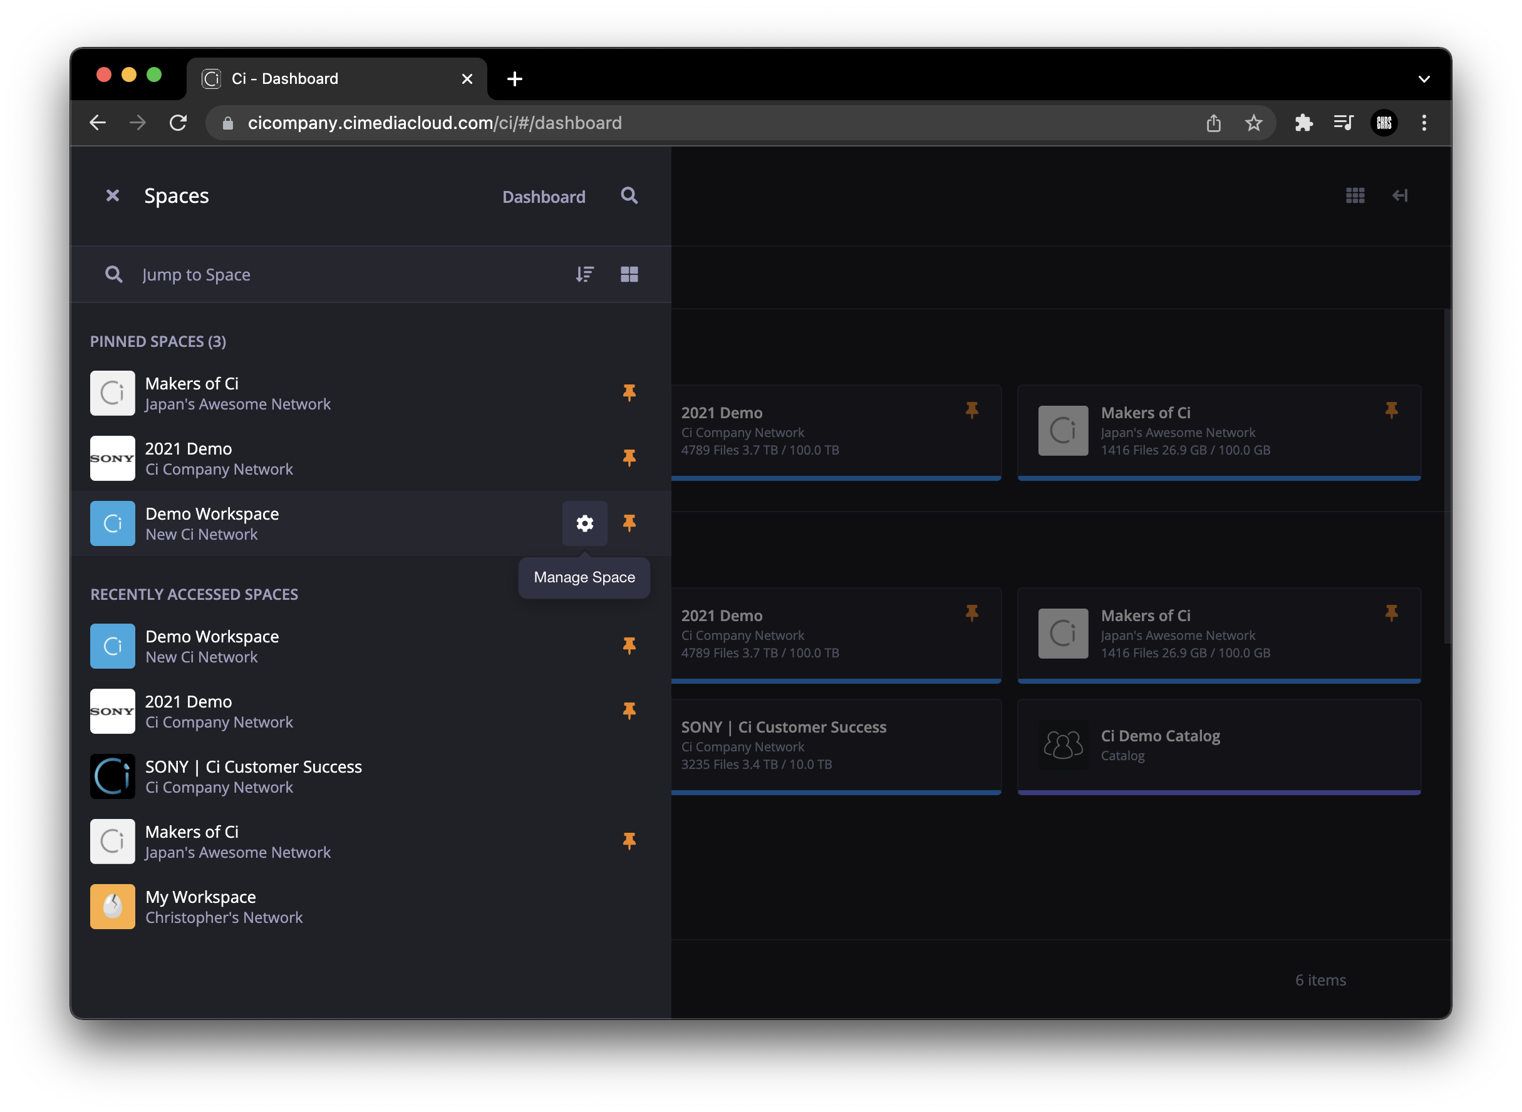Open Chrome extensions puzzle icon

click(1304, 123)
